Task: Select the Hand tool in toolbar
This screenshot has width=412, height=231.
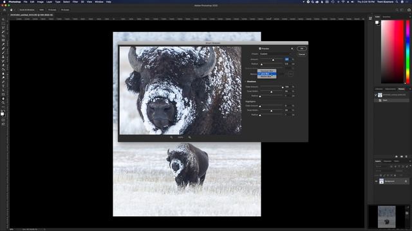Action: click(3, 99)
